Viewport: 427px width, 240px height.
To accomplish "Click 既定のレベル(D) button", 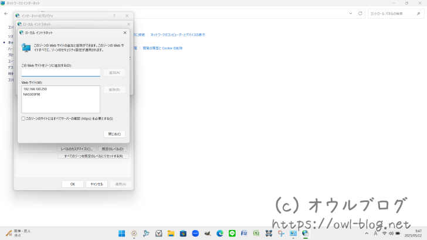I will 113,149.
